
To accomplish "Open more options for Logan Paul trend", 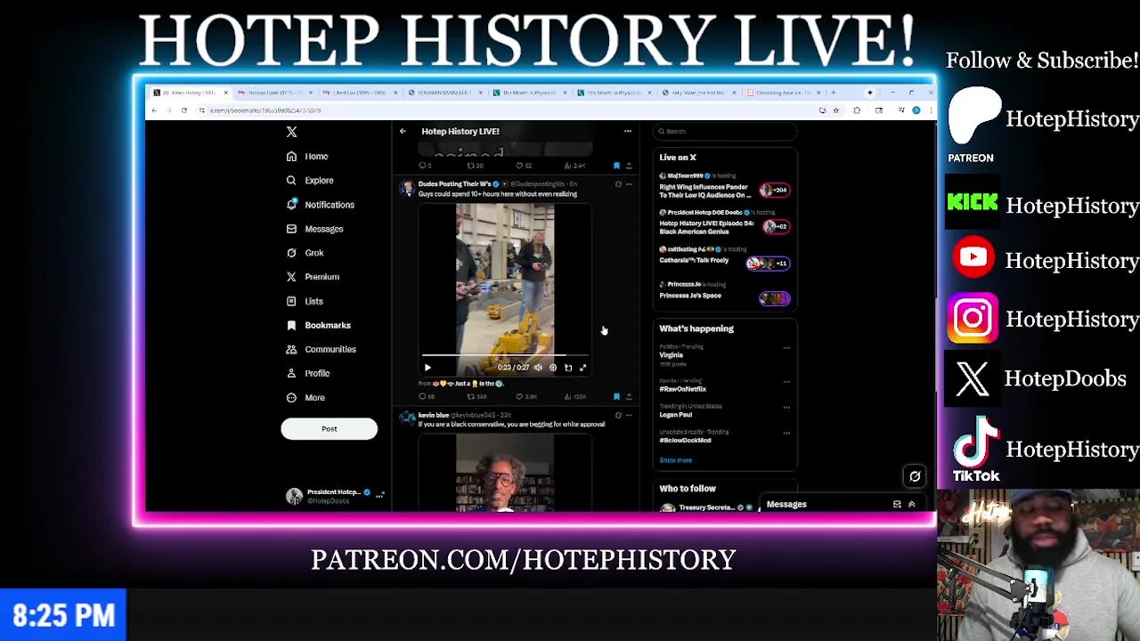I will [x=786, y=407].
